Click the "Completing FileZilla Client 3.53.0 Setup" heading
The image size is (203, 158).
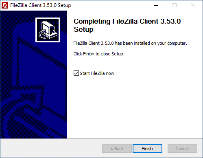click(127, 25)
